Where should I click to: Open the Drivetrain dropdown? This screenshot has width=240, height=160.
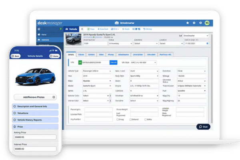coord(144,96)
